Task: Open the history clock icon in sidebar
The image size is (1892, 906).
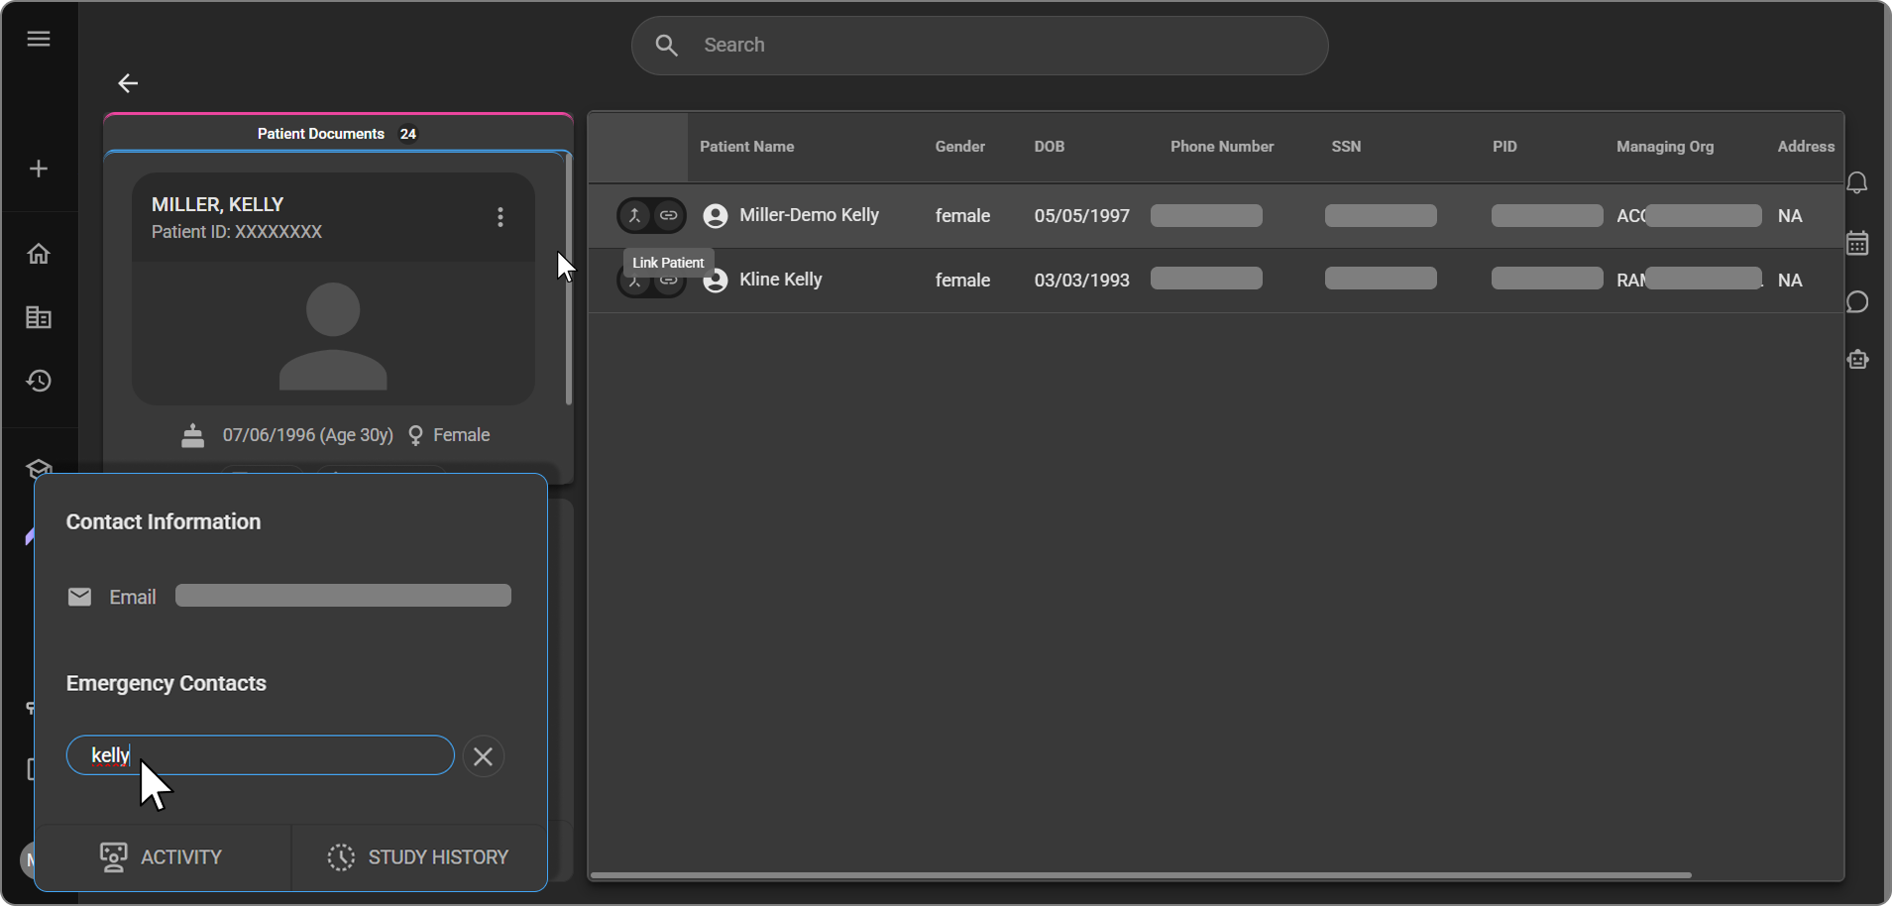Action: (39, 381)
